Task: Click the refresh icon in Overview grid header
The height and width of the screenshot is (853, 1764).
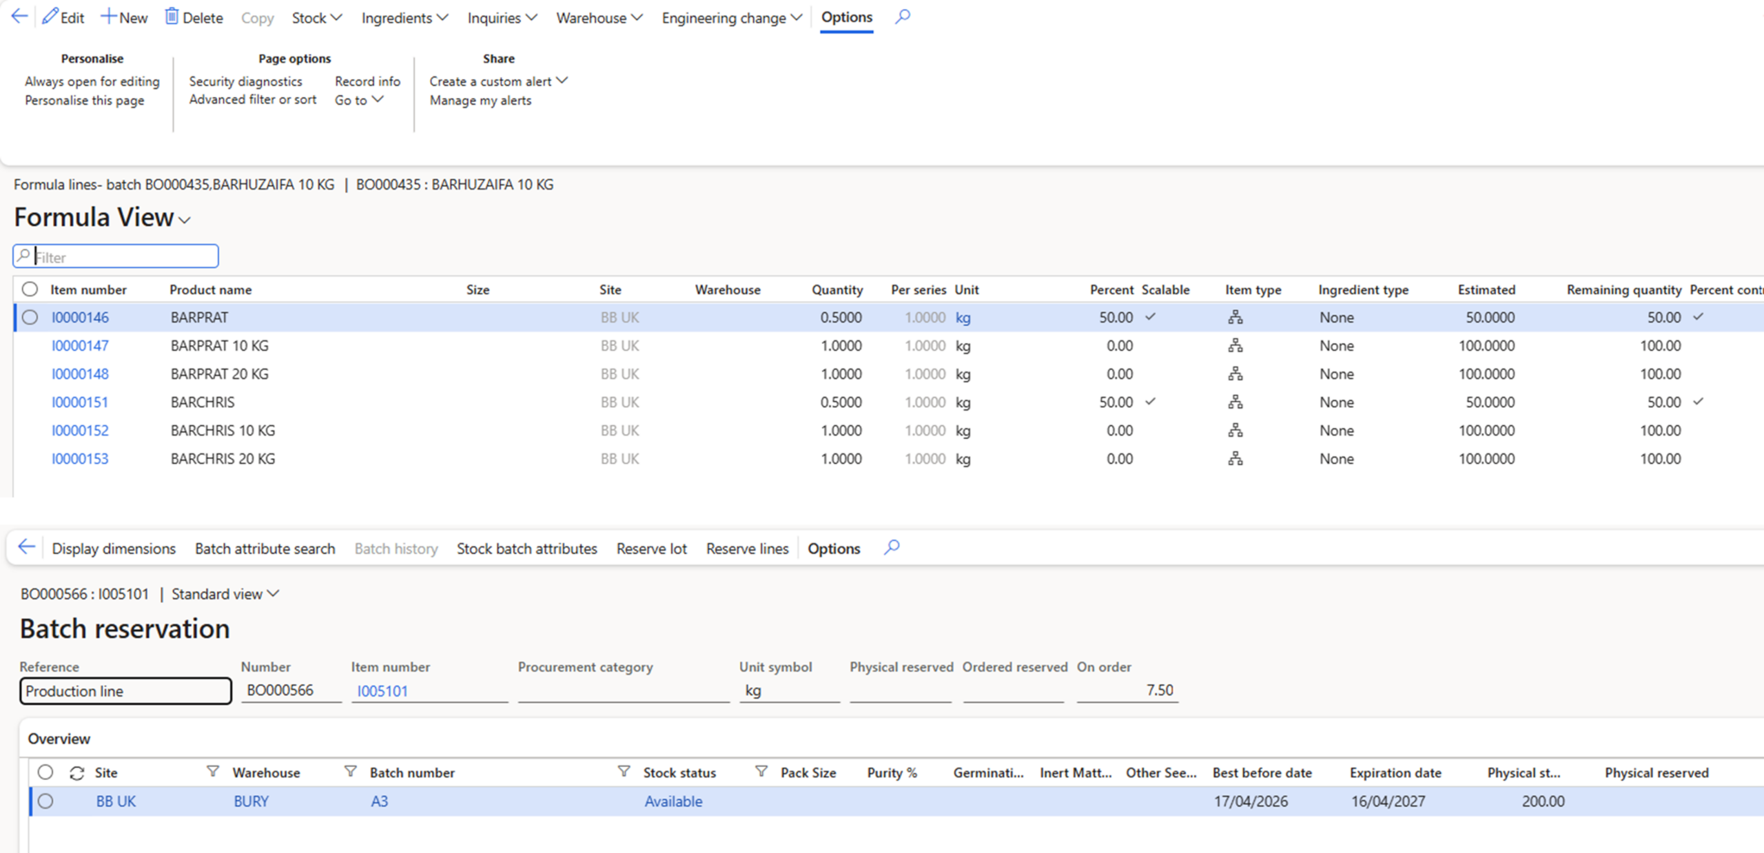Action: [x=76, y=773]
